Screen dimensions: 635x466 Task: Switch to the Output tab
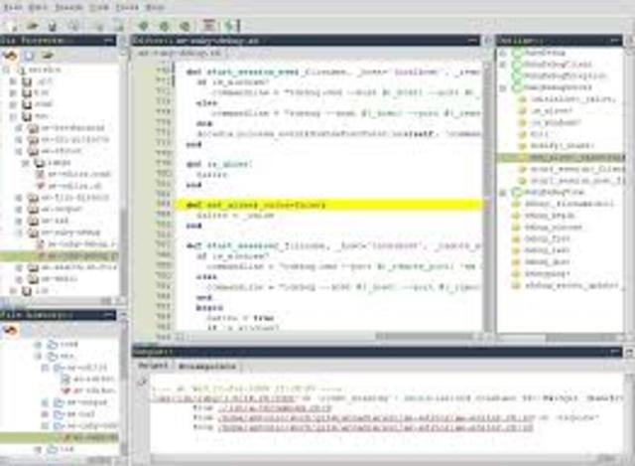[153, 366]
